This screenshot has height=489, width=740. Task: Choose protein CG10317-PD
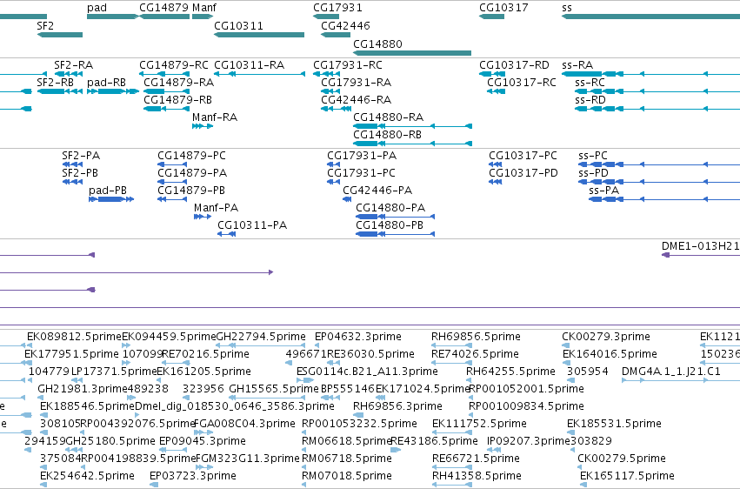(523, 173)
